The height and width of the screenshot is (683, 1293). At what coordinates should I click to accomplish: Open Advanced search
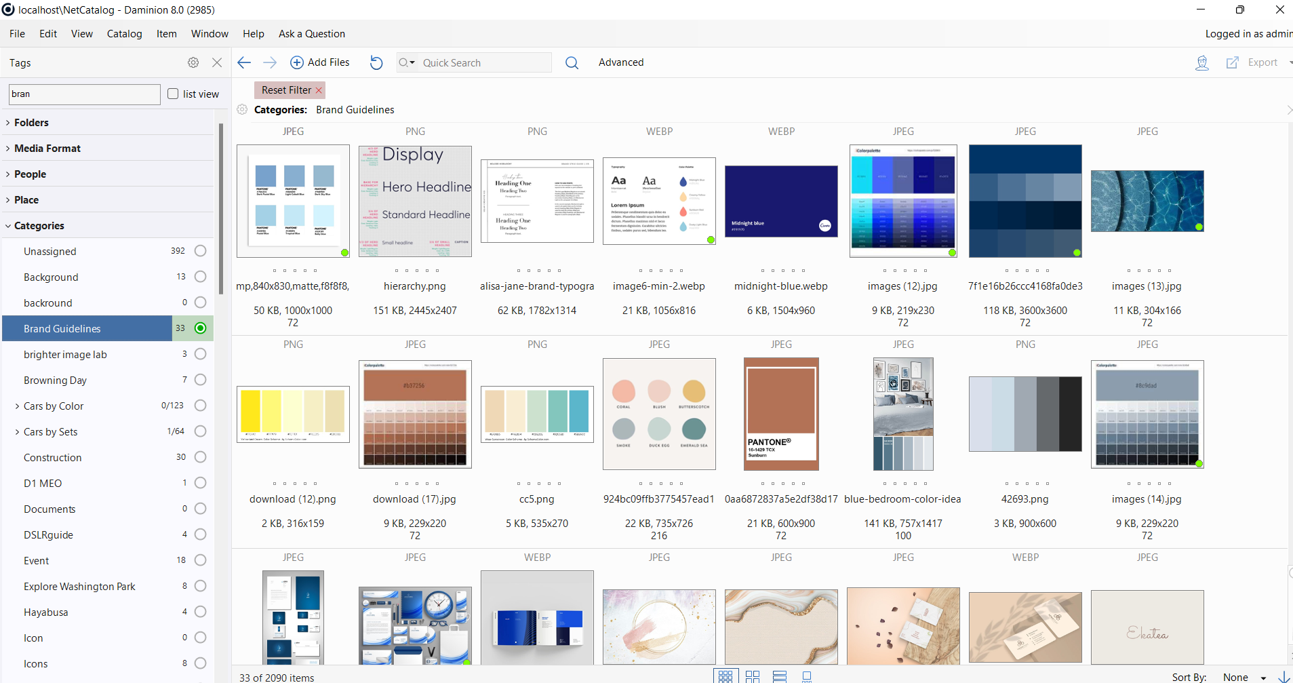point(620,62)
